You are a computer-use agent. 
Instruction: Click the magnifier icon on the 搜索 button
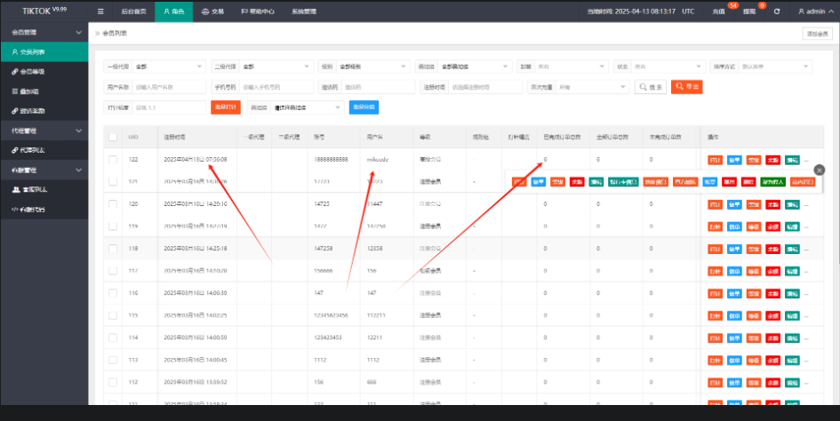coord(644,87)
